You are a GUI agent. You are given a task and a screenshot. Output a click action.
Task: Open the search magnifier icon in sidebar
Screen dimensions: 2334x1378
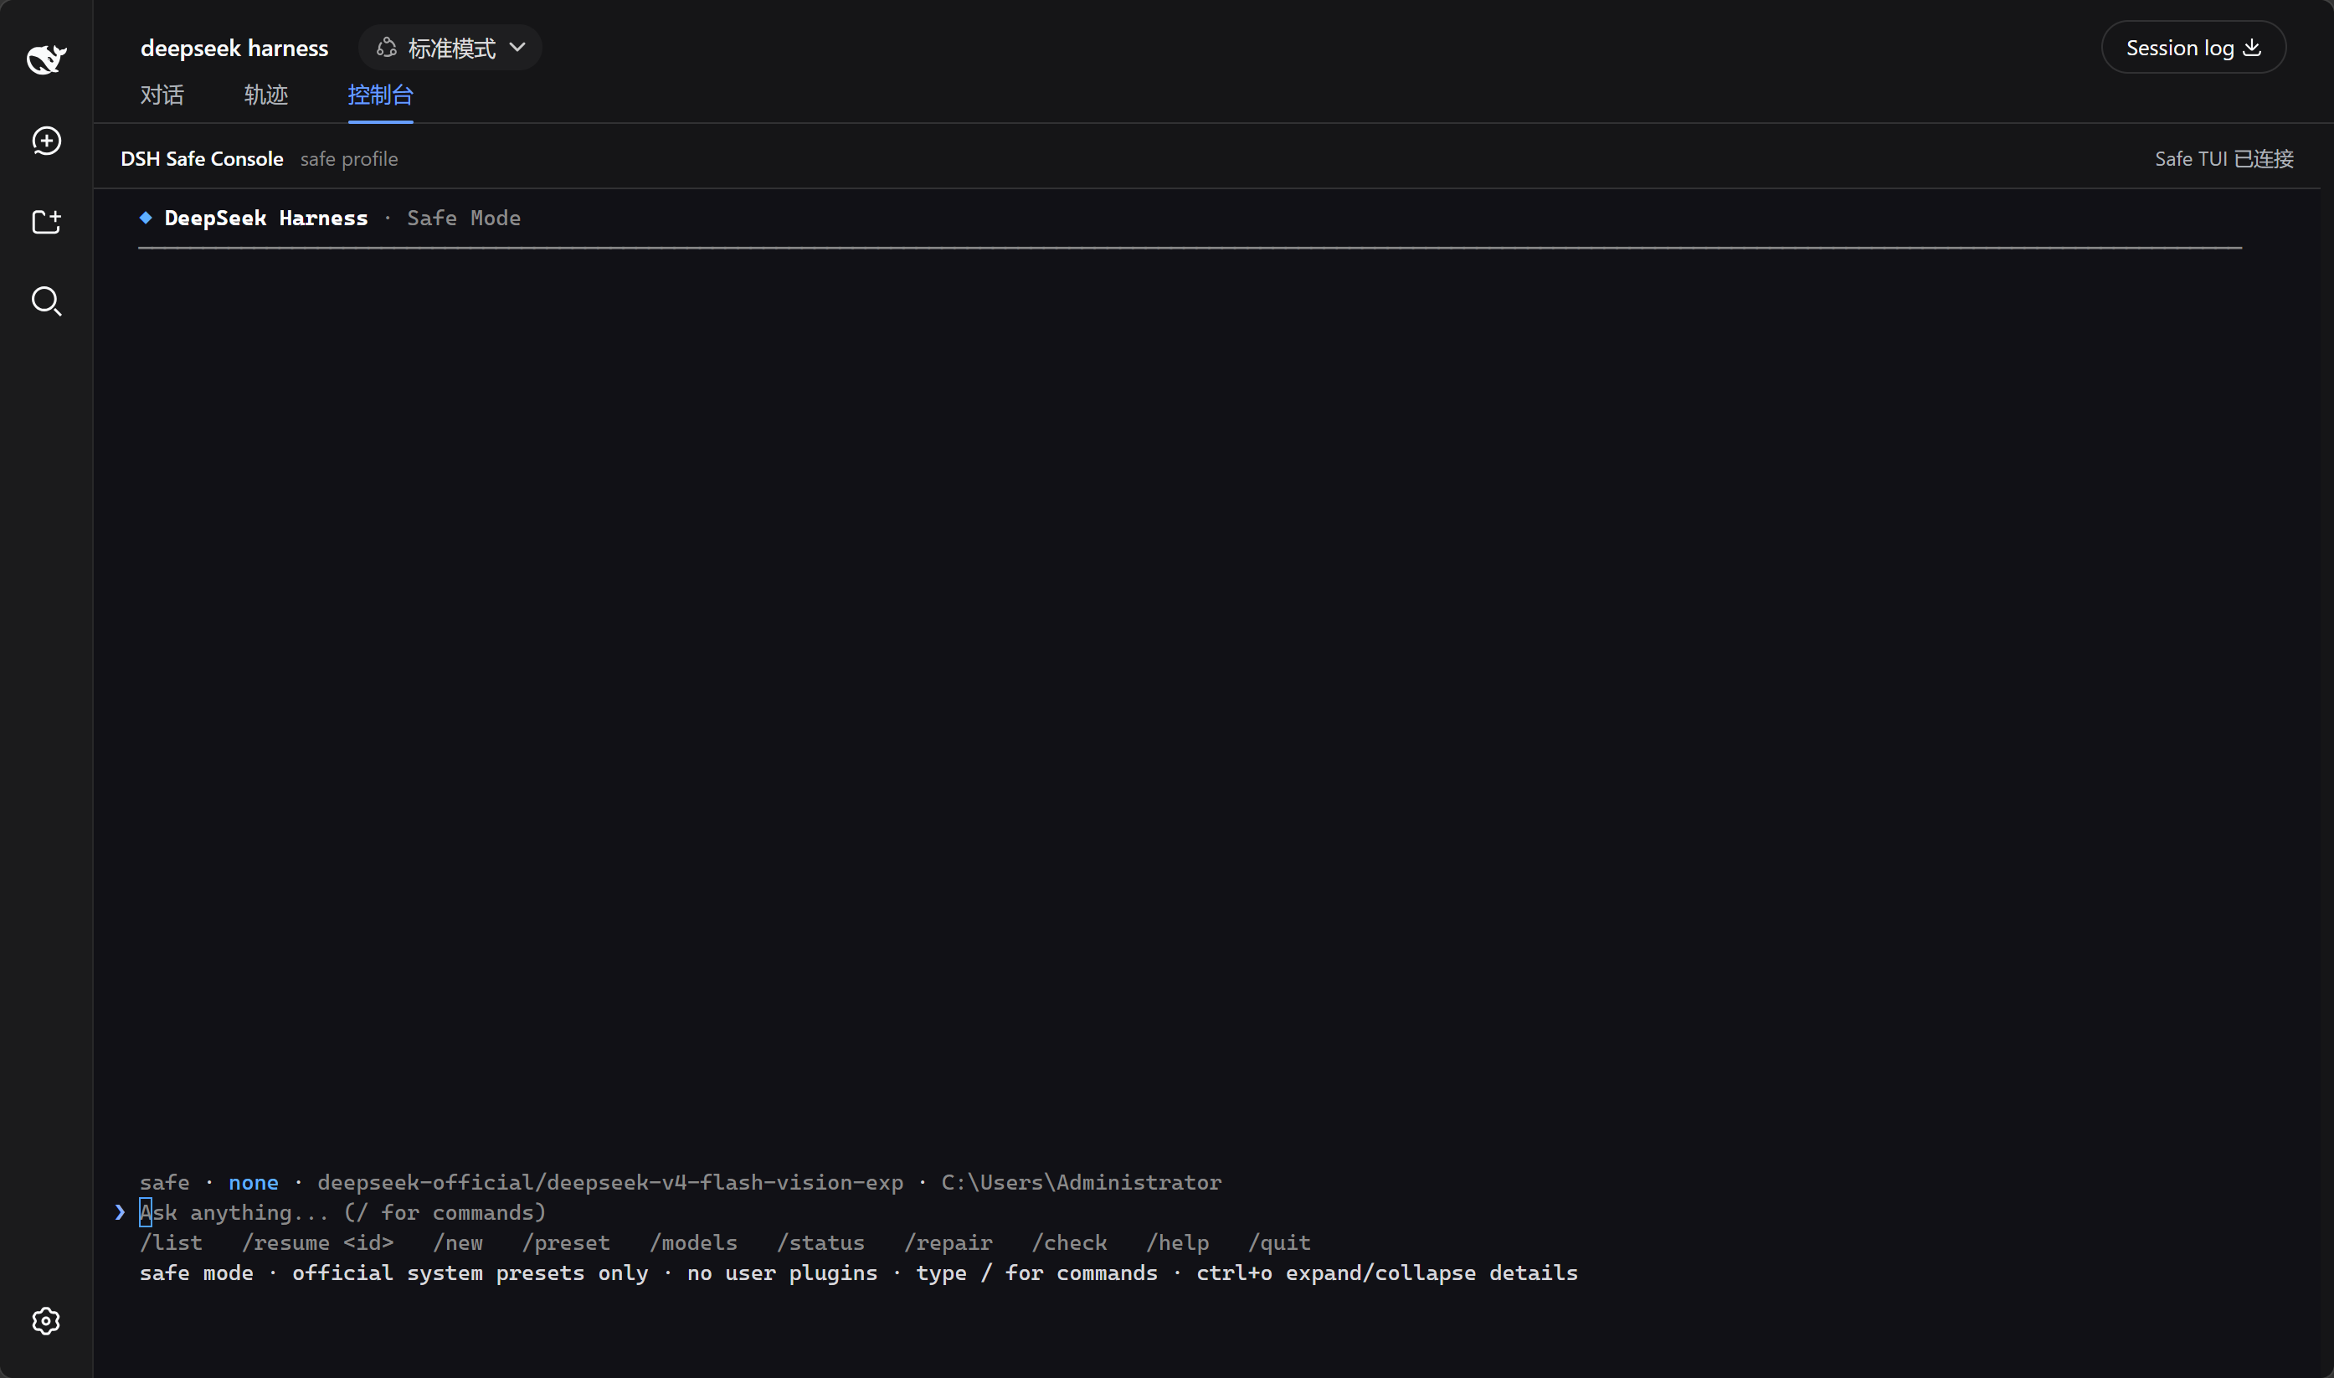tap(46, 301)
